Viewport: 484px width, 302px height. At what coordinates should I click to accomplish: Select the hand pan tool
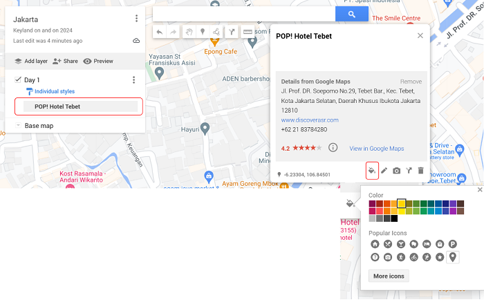click(x=189, y=32)
